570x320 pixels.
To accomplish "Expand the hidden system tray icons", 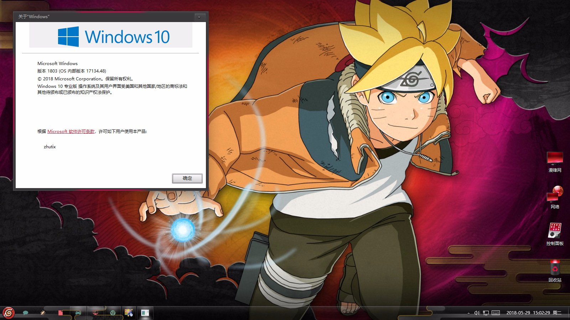I will point(468,313).
